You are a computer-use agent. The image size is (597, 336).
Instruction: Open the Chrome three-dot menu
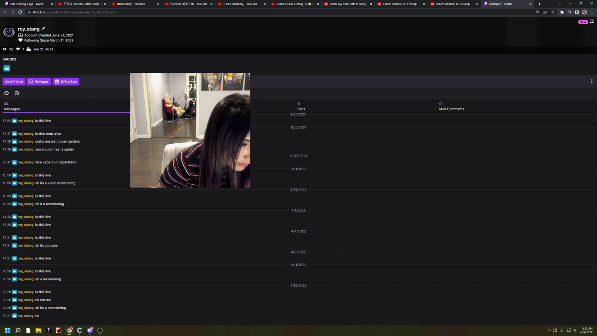pos(592,12)
